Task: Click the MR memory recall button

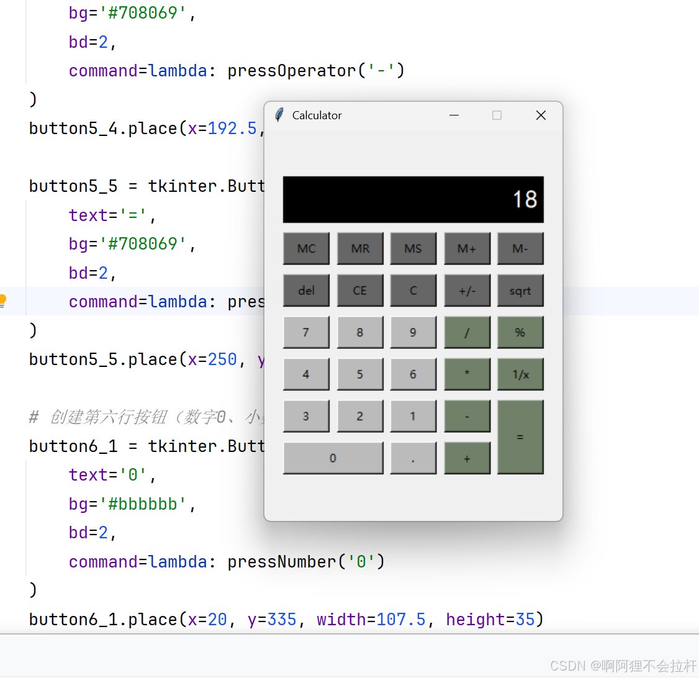Action: pos(360,248)
